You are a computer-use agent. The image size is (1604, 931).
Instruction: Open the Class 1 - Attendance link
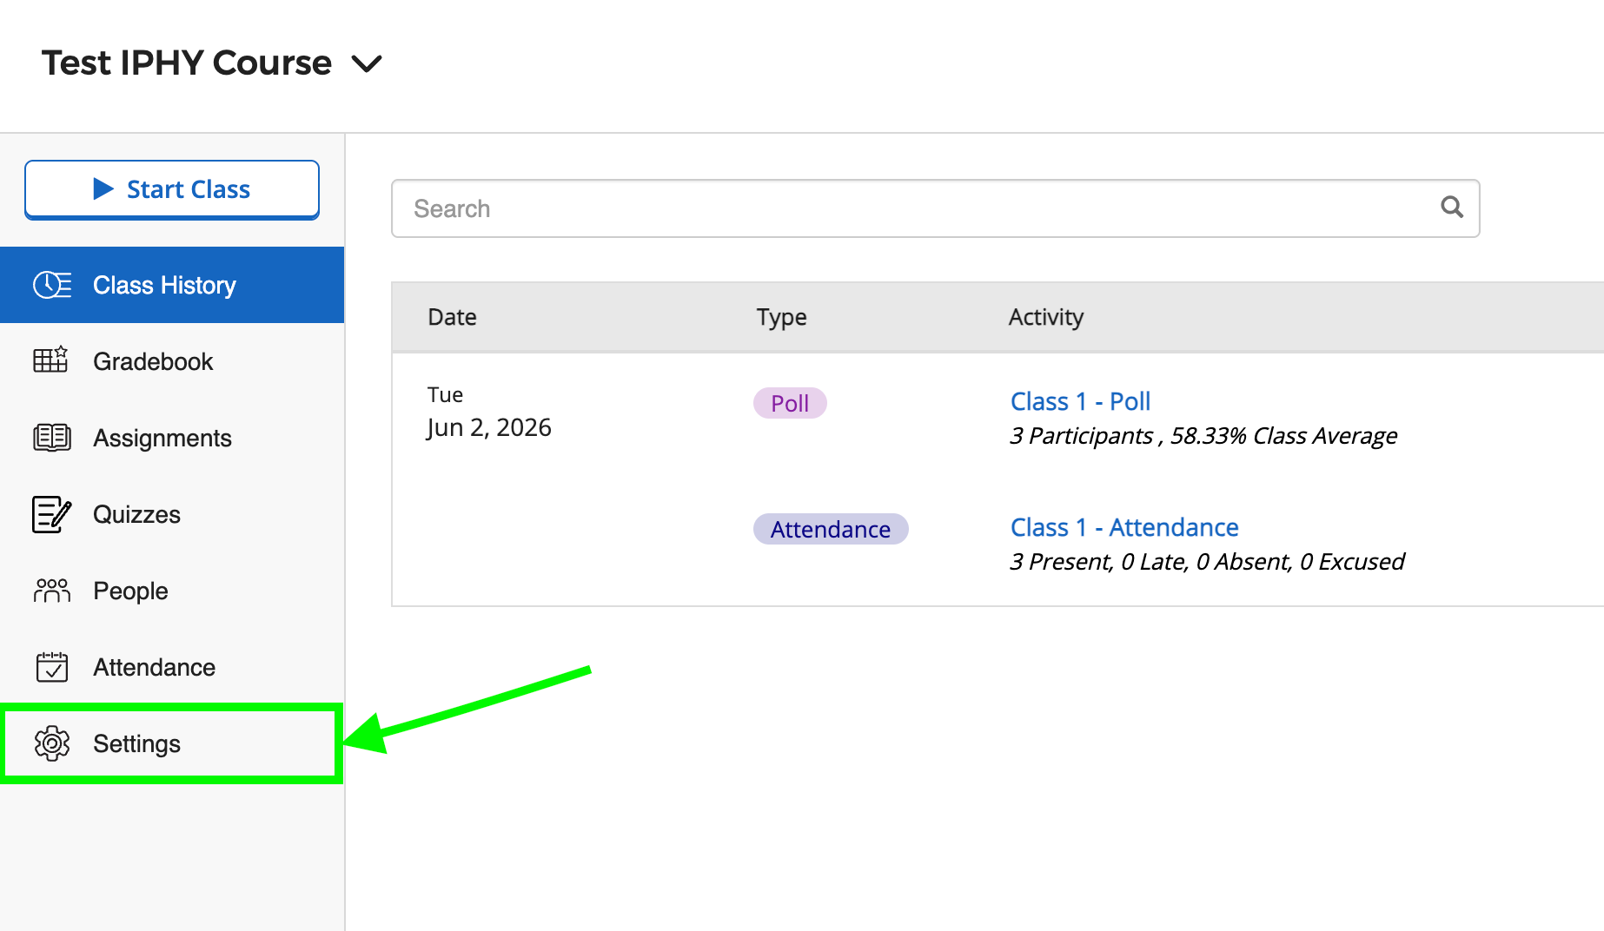pyautogui.click(x=1124, y=527)
